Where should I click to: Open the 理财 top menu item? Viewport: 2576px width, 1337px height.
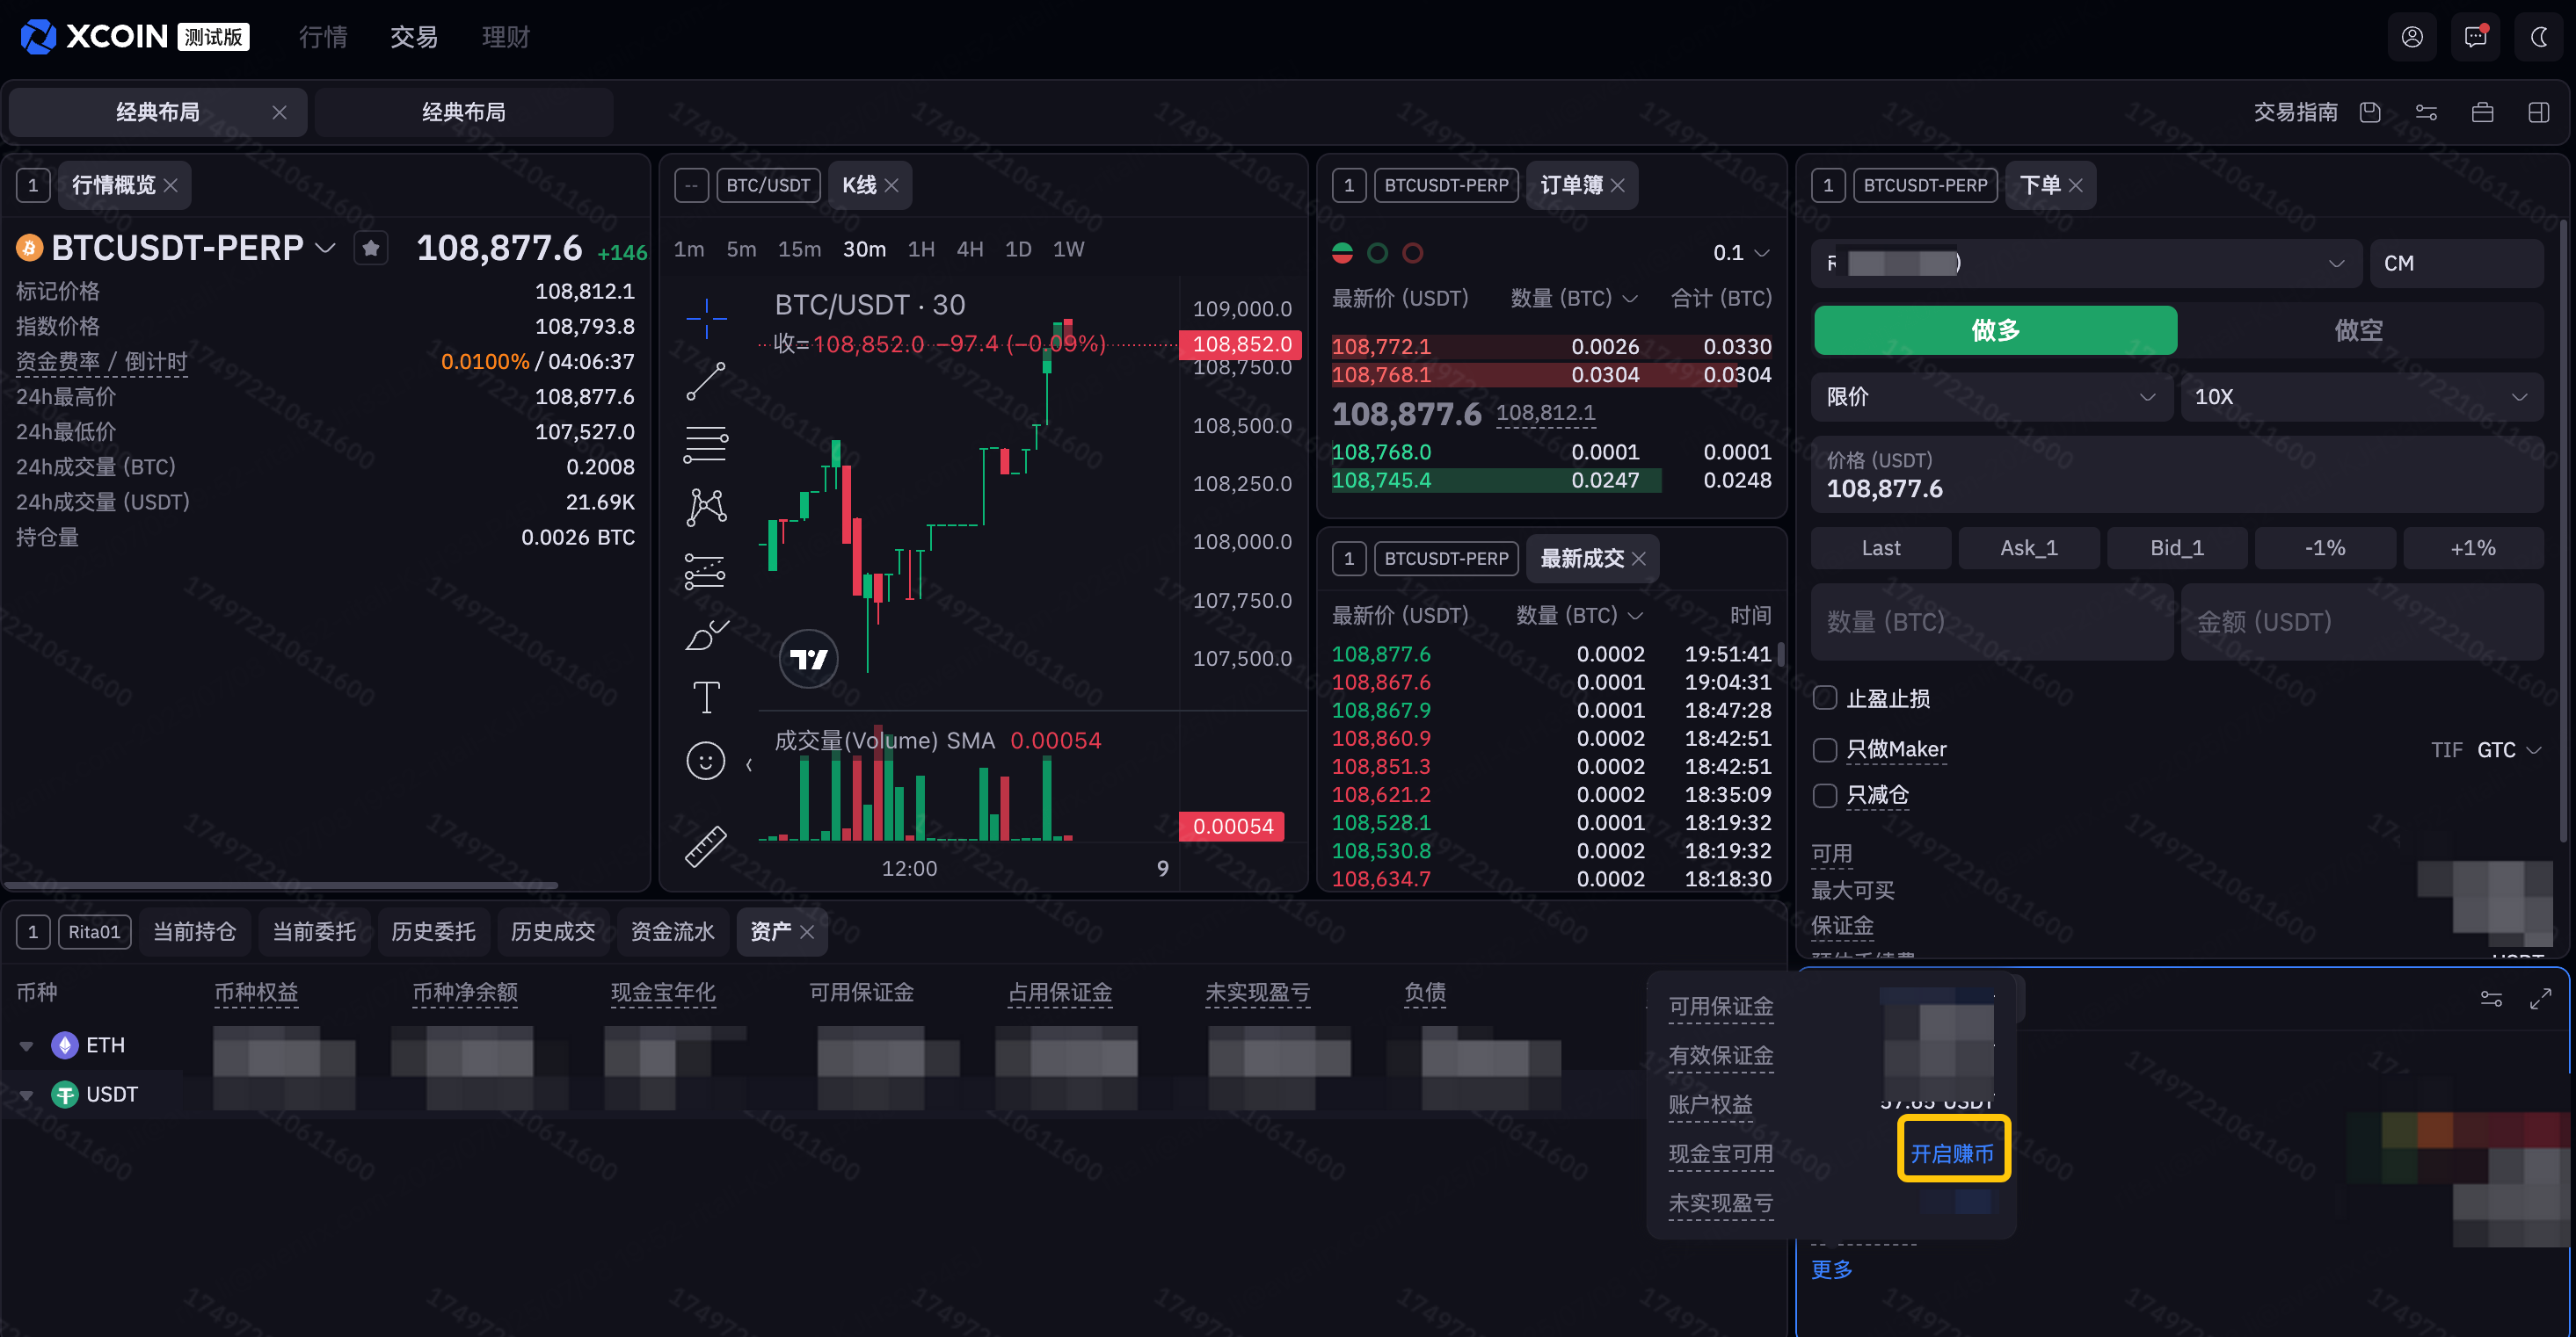[x=506, y=37]
